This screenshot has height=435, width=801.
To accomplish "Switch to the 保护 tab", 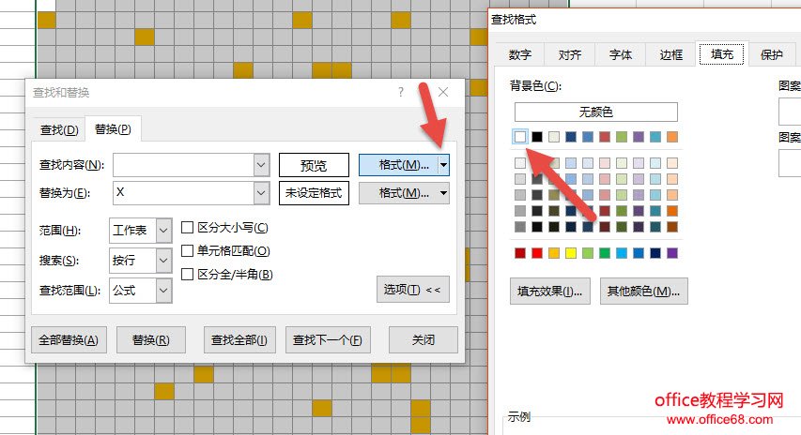I will pyautogui.click(x=771, y=54).
